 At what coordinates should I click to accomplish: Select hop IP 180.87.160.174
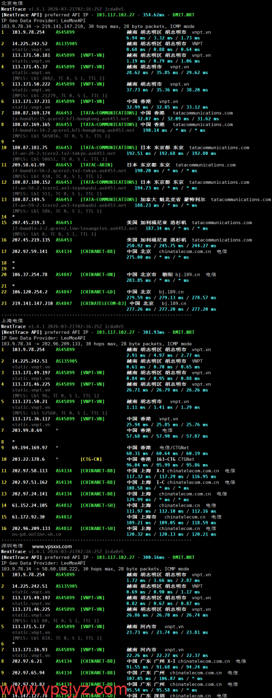tap(31, 113)
